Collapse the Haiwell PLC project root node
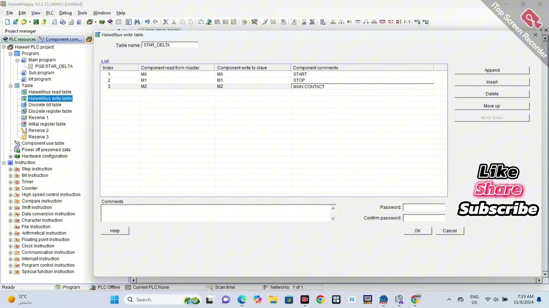This screenshot has height=308, width=549. pos(4,47)
